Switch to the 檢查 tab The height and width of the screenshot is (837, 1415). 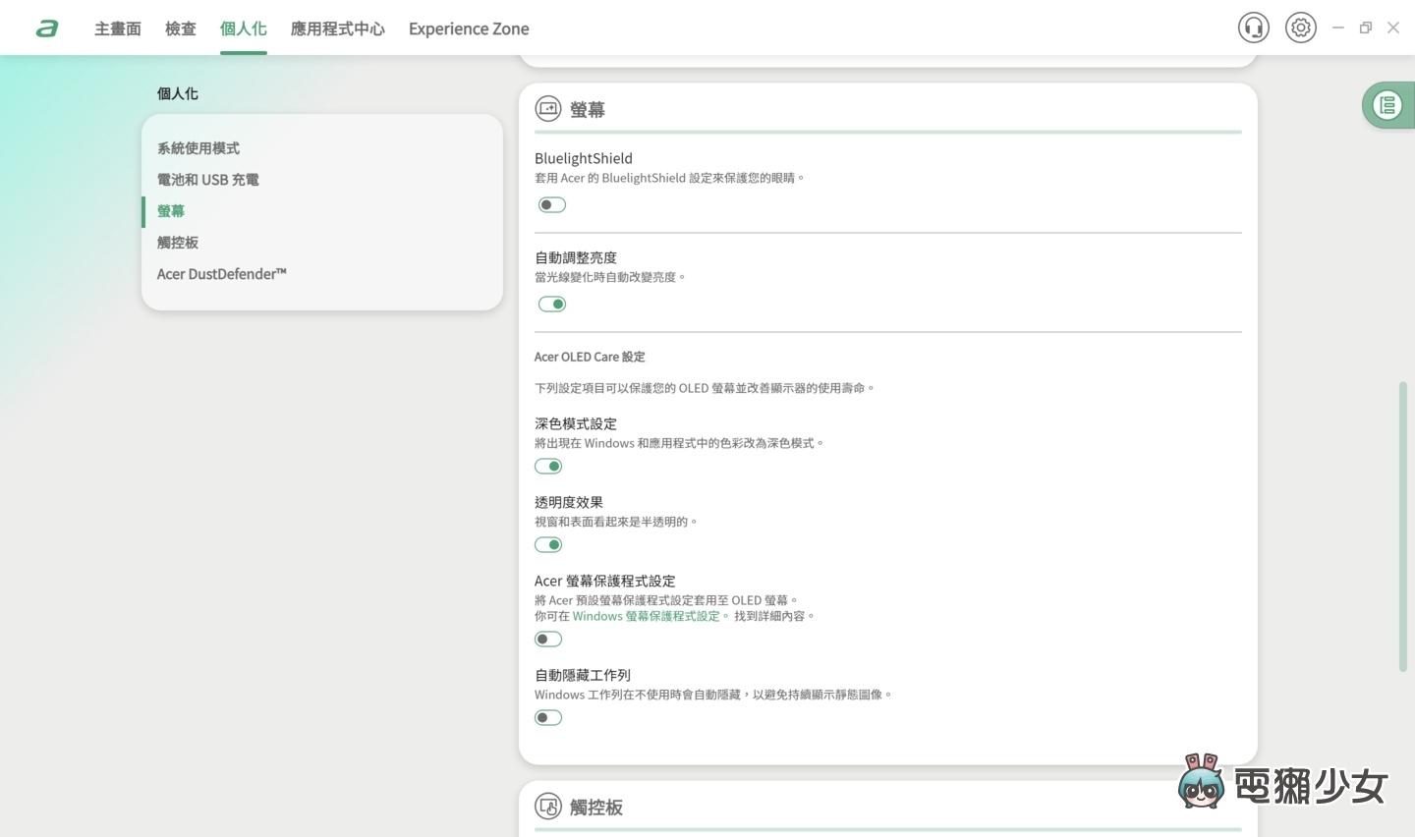(181, 28)
